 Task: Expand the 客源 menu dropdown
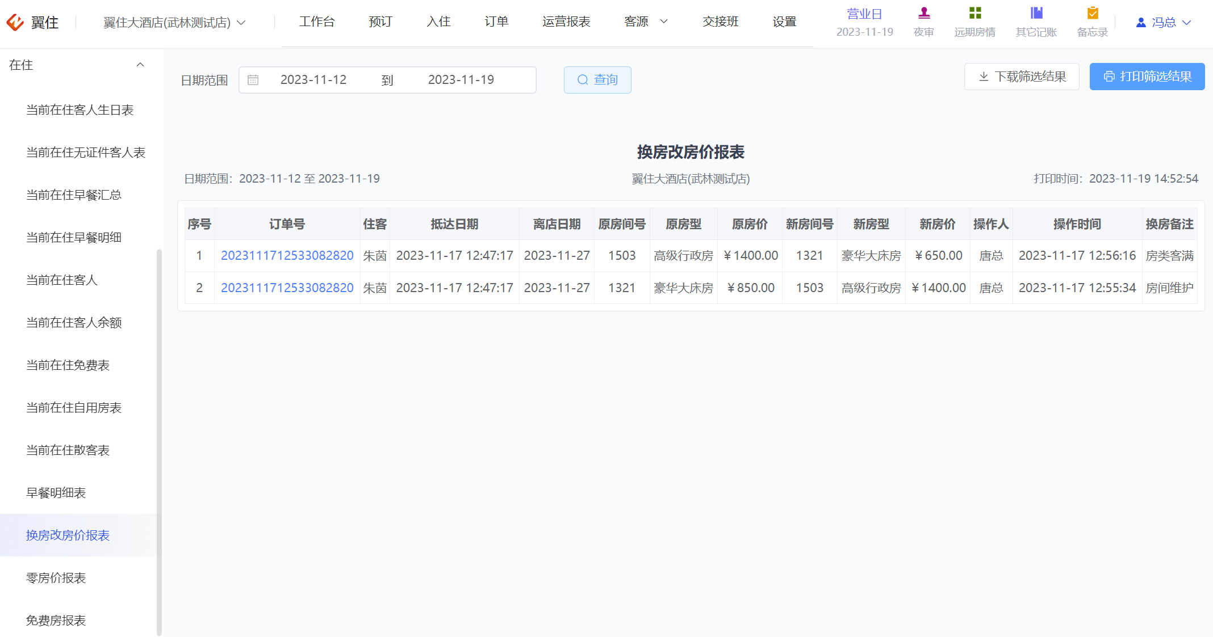click(646, 22)
